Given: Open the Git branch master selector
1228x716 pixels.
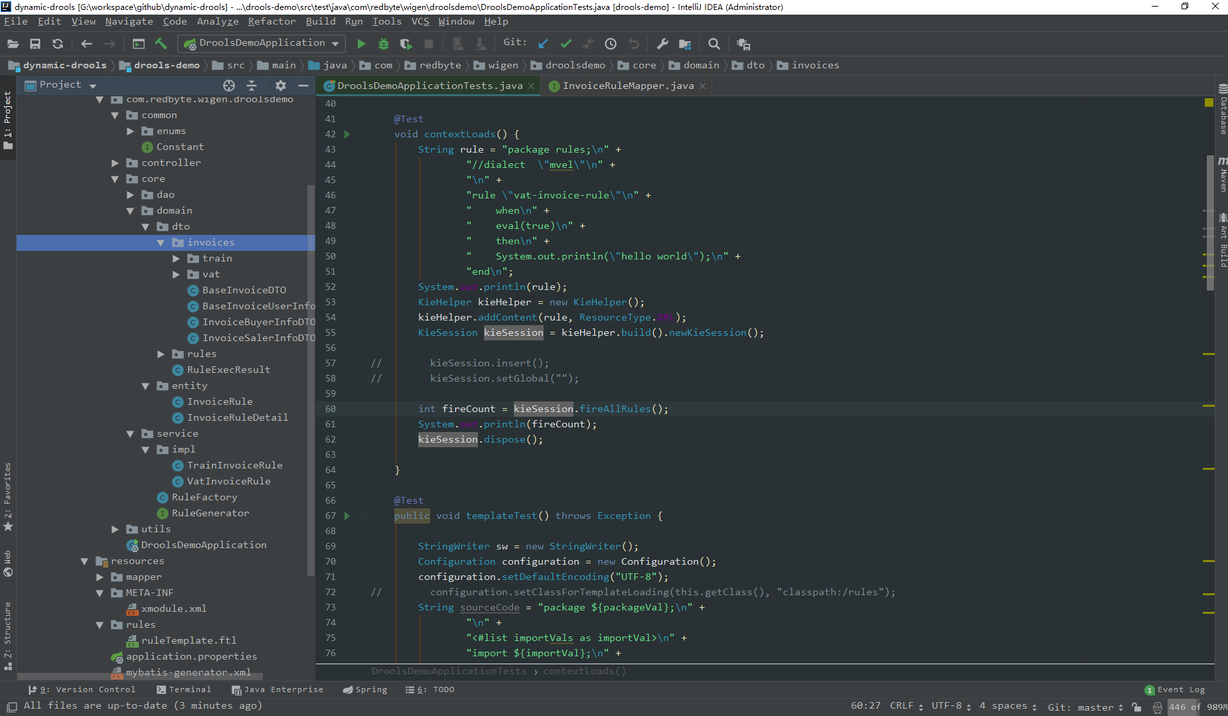Looking at the screenshot, I should click(1085, 707).
